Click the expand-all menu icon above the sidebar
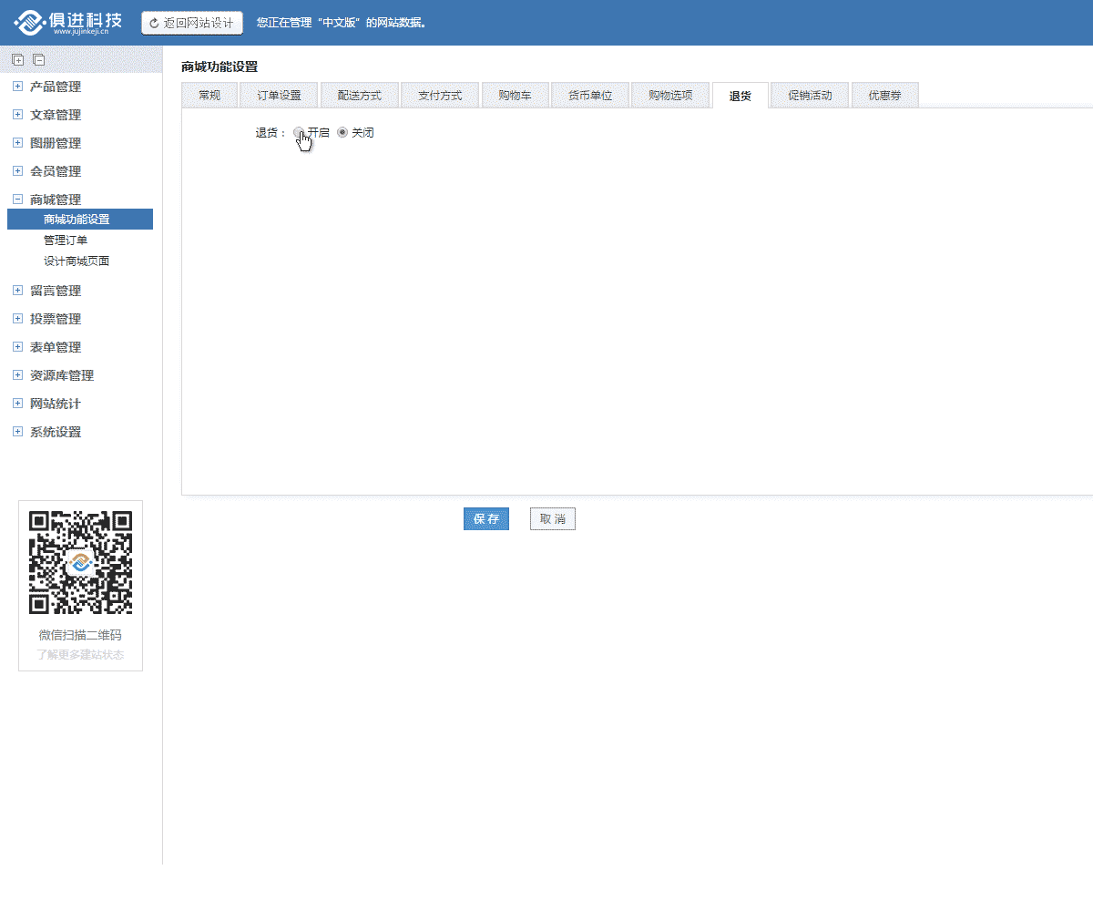Image resolution: width=1093 pixels, height=911 pixels. [x=17, y=59]
